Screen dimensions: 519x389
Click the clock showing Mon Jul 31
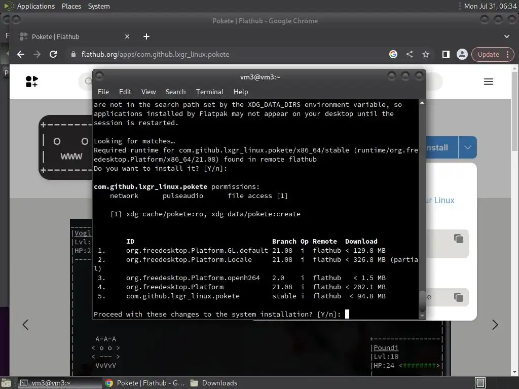[490, 6]
